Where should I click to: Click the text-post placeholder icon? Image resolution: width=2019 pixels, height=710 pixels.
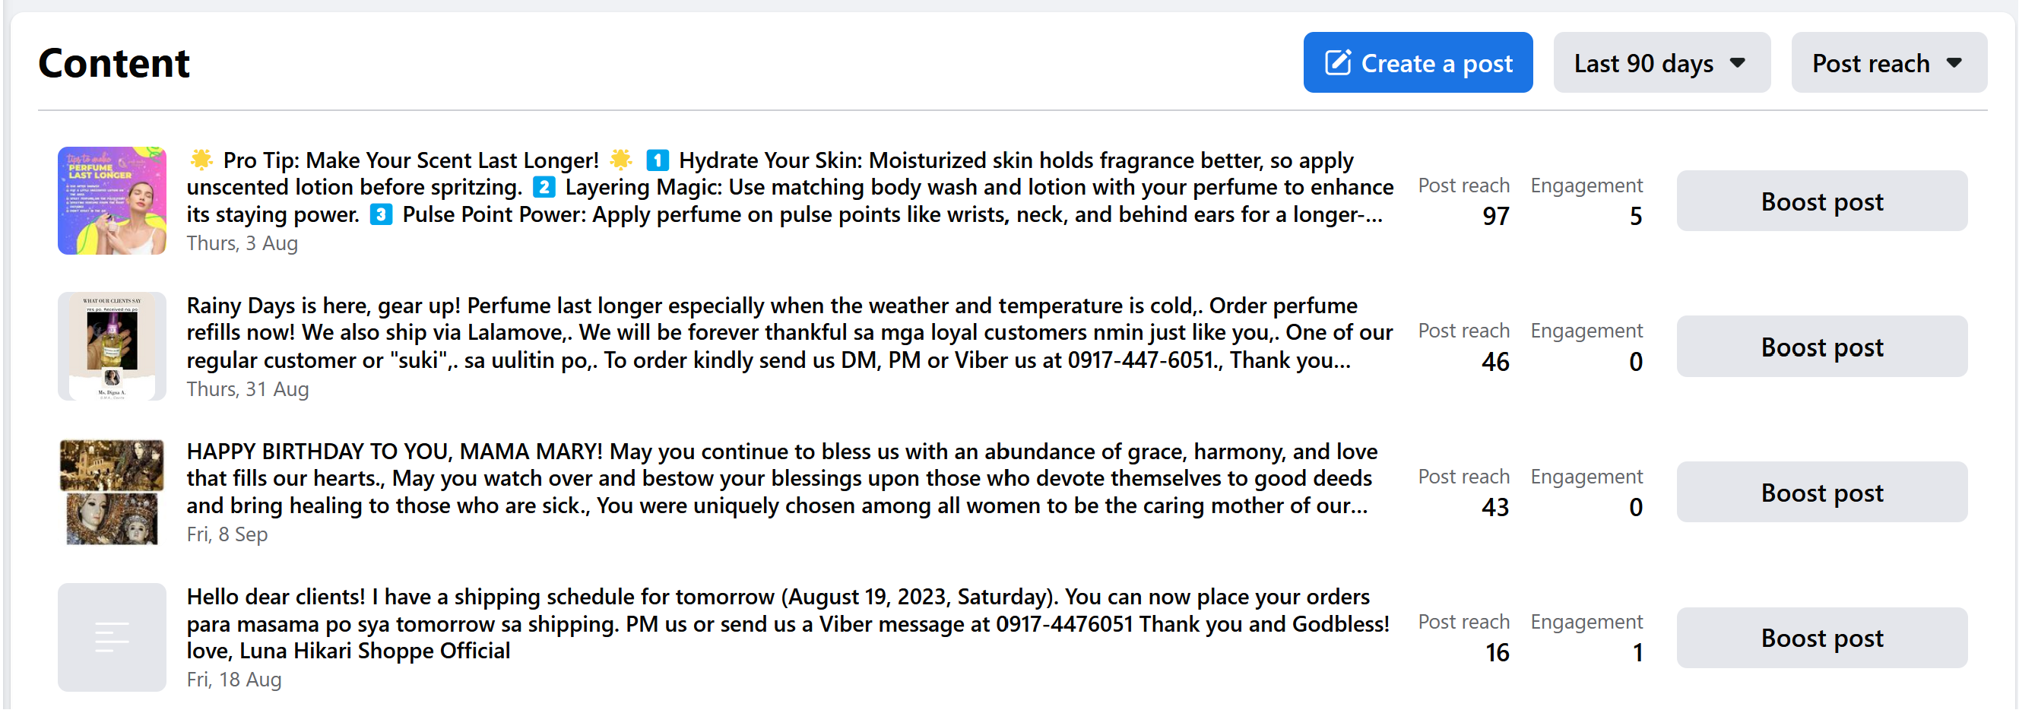112,637
